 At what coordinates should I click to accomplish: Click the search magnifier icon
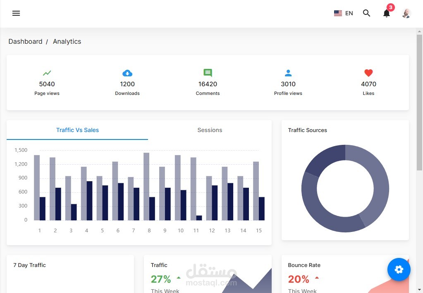pyautogui.click(x=366, y=13)
